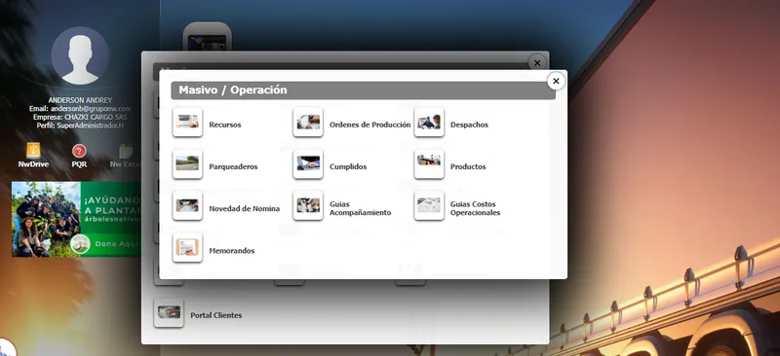Click the Guias Costos Operacionales label
This screenshot has width=780, height=356.
pyautogui.click(x=475, y=208)
